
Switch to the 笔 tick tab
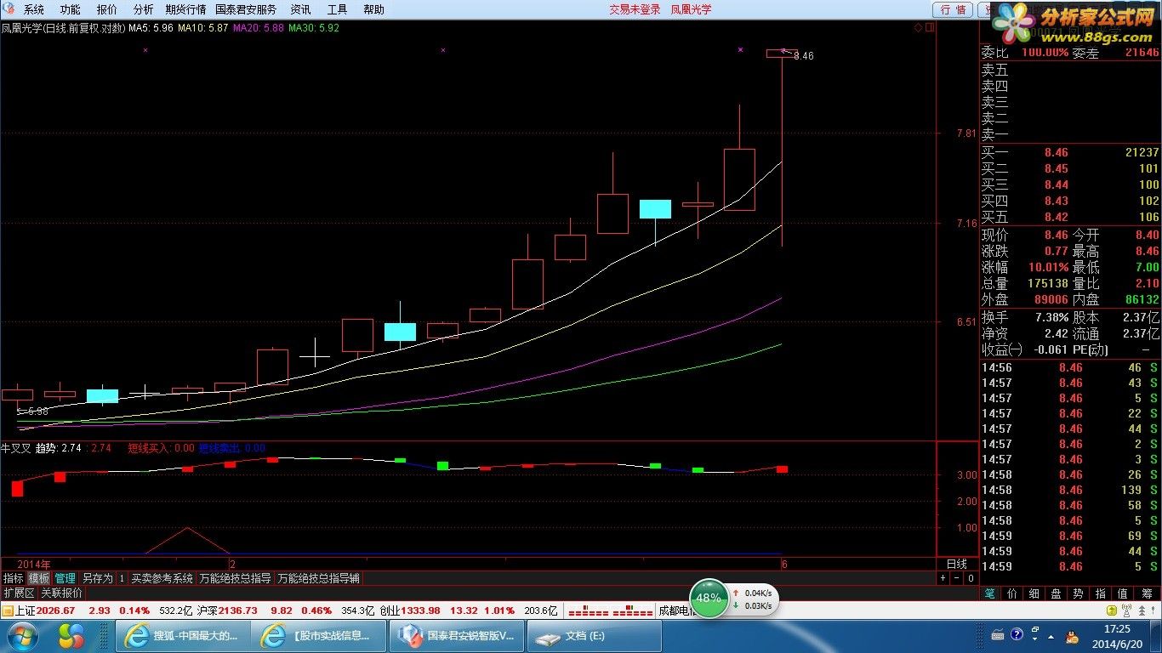[x=990, y=593]
